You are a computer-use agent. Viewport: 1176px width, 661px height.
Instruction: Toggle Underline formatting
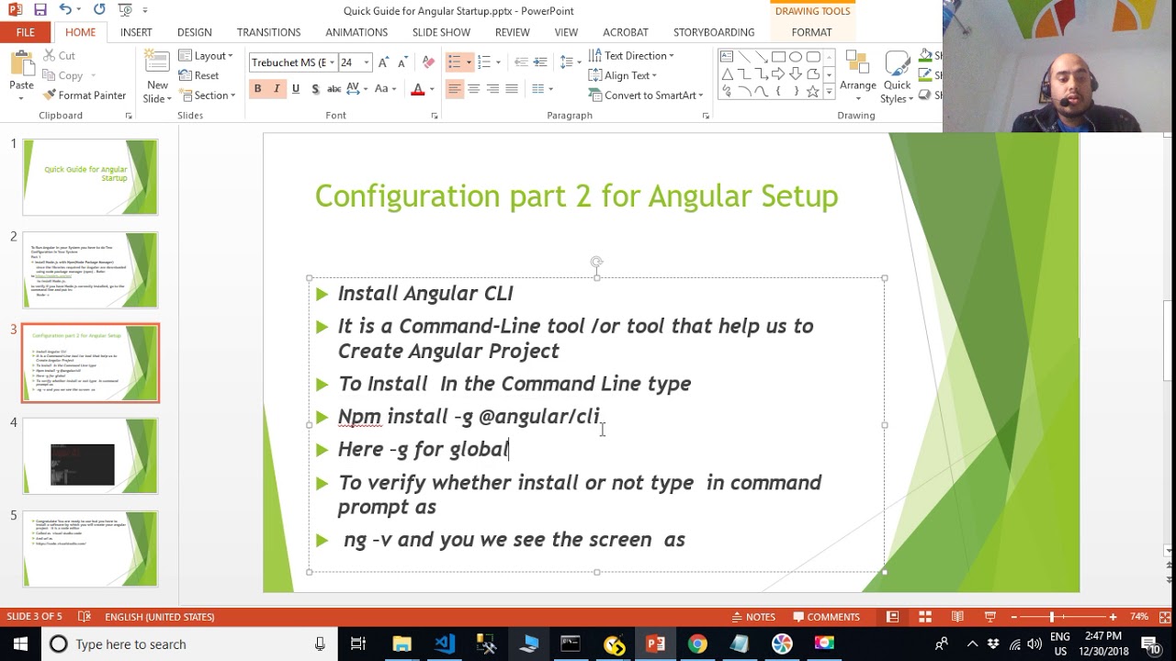pyautogui.click(x=296, y=89)
